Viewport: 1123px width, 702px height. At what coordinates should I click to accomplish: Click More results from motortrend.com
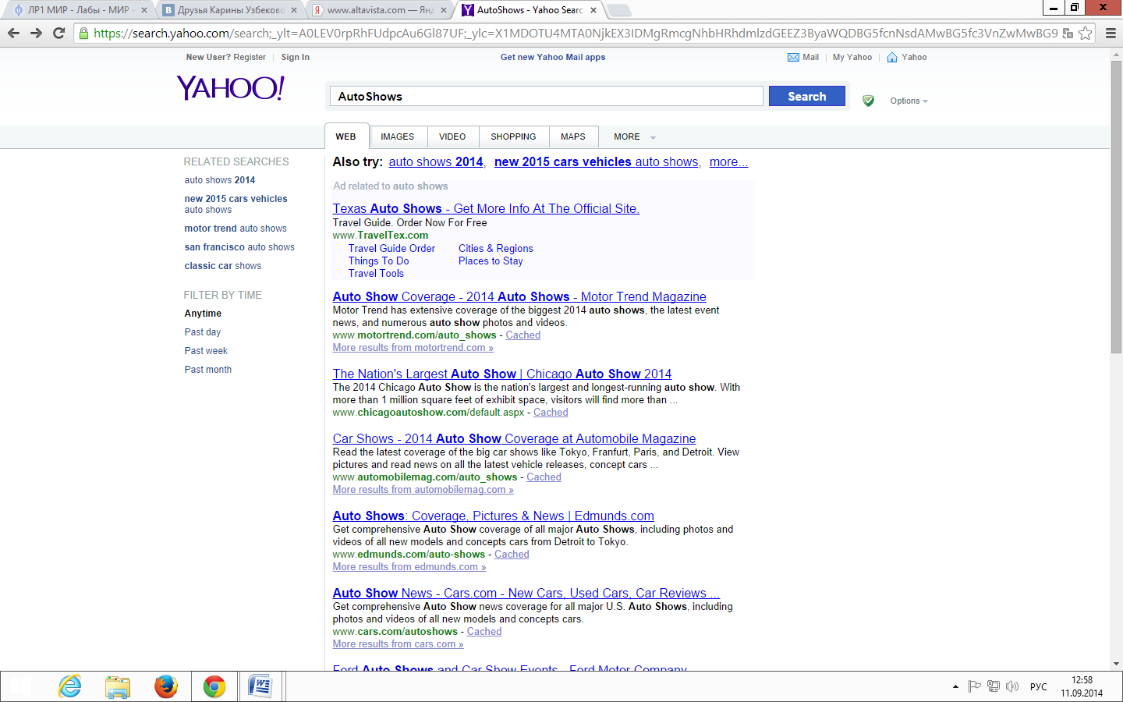(413, 347)
